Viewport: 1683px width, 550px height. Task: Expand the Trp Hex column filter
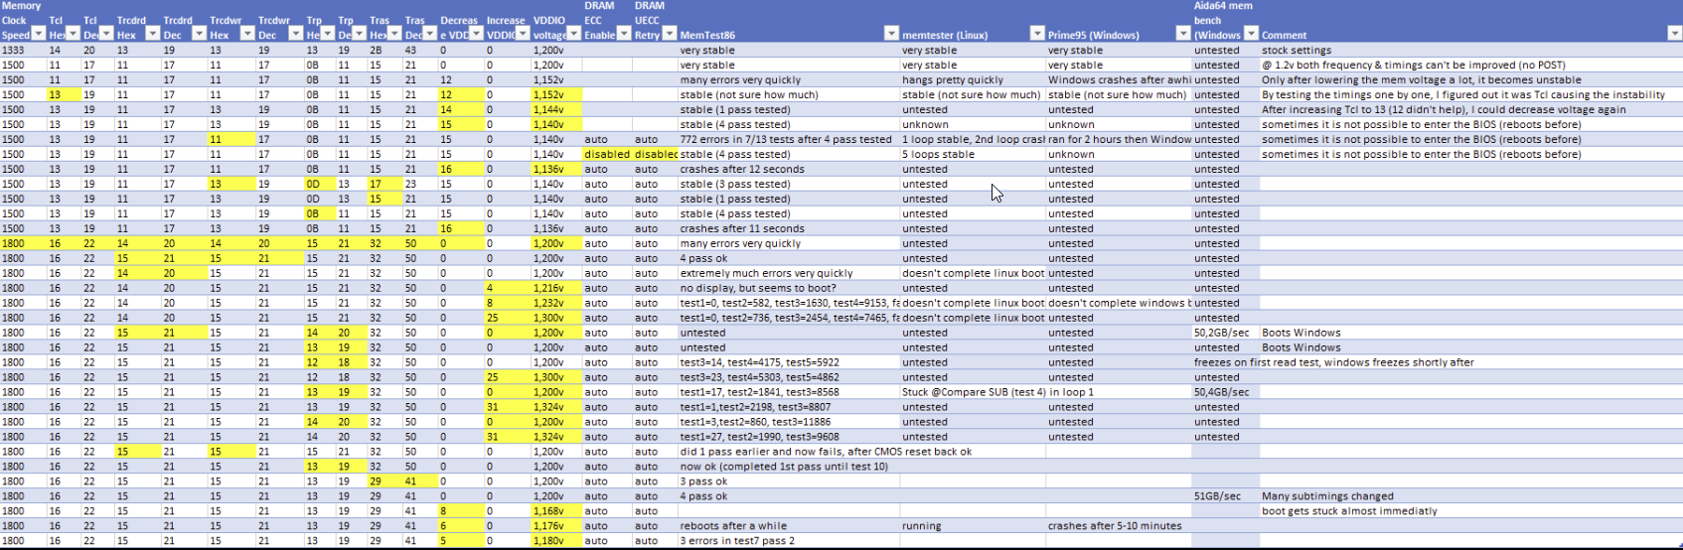click(x=327, y=34)
